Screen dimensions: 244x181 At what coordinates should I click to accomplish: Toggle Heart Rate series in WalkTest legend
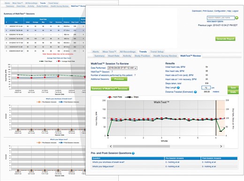(x=115, y=97)
